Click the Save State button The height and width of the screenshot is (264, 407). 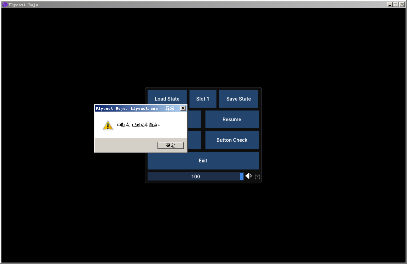point(238,99)
